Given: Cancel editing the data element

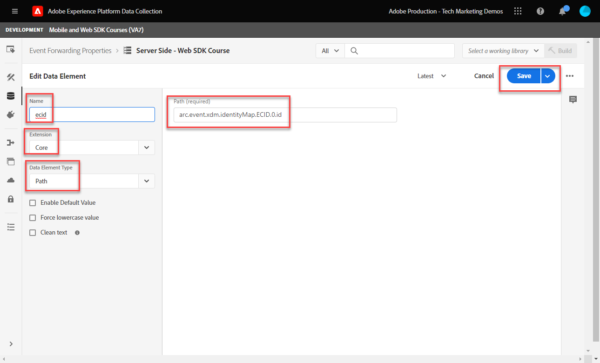Looking at the screenshot, I should 484,76.
